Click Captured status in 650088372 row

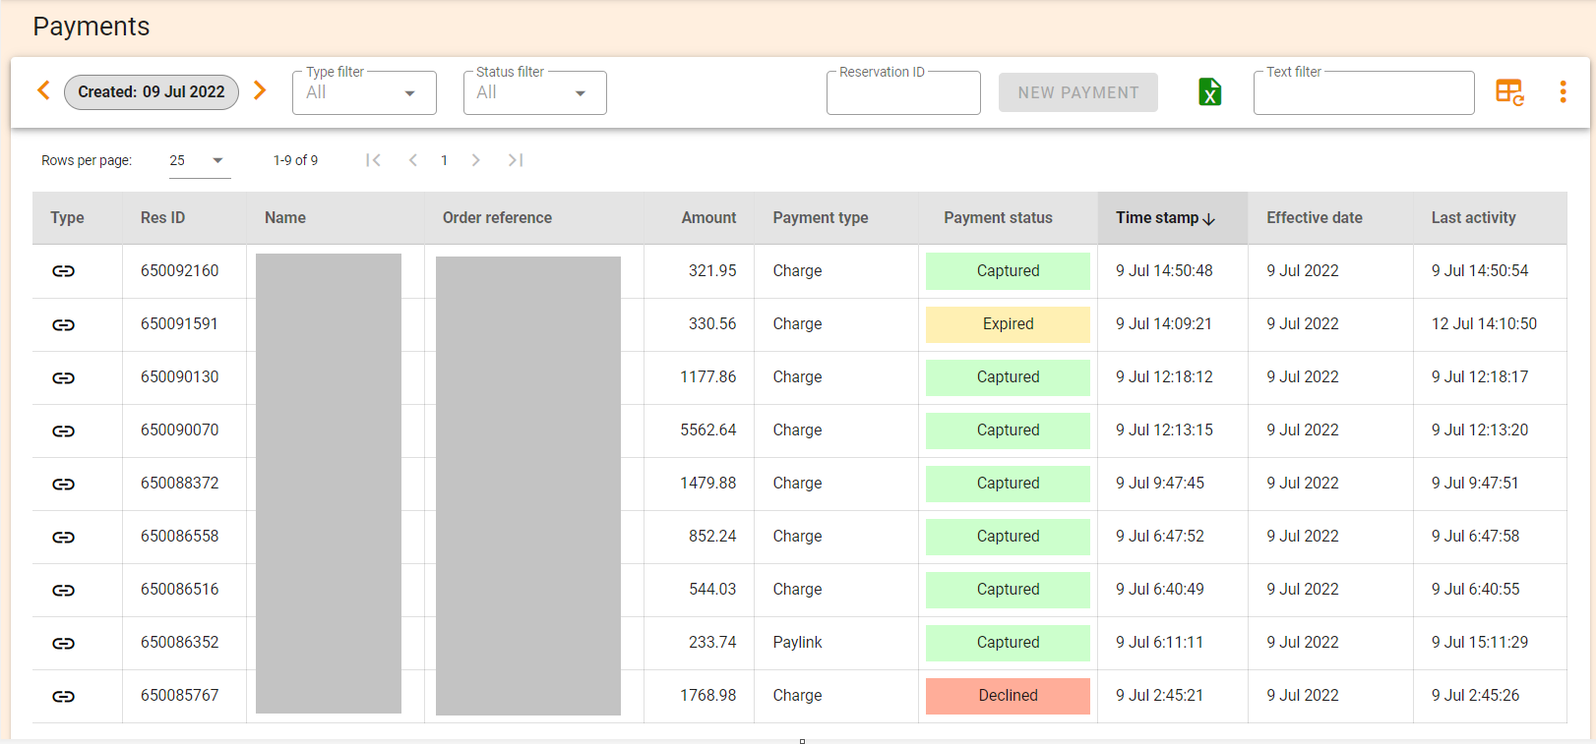pyautogui.click(x=1008, y=484)
